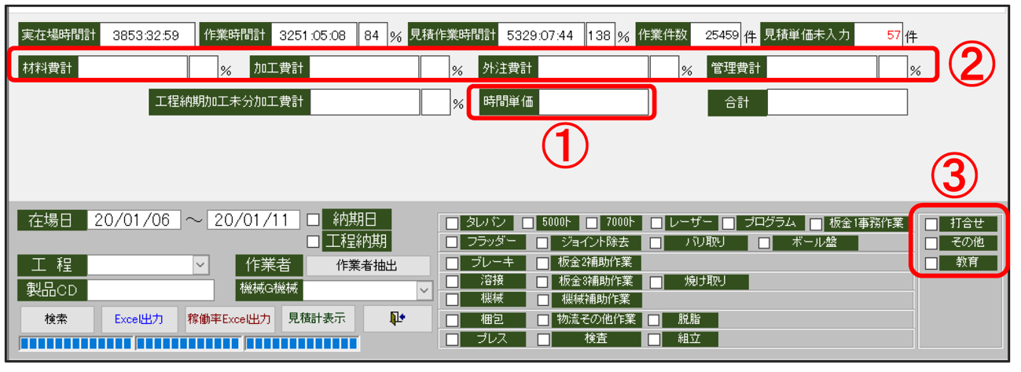This screenshot has width=1021, height=372.
Task: Enable the 5000ト checkbox
Action: pos(528,223)
